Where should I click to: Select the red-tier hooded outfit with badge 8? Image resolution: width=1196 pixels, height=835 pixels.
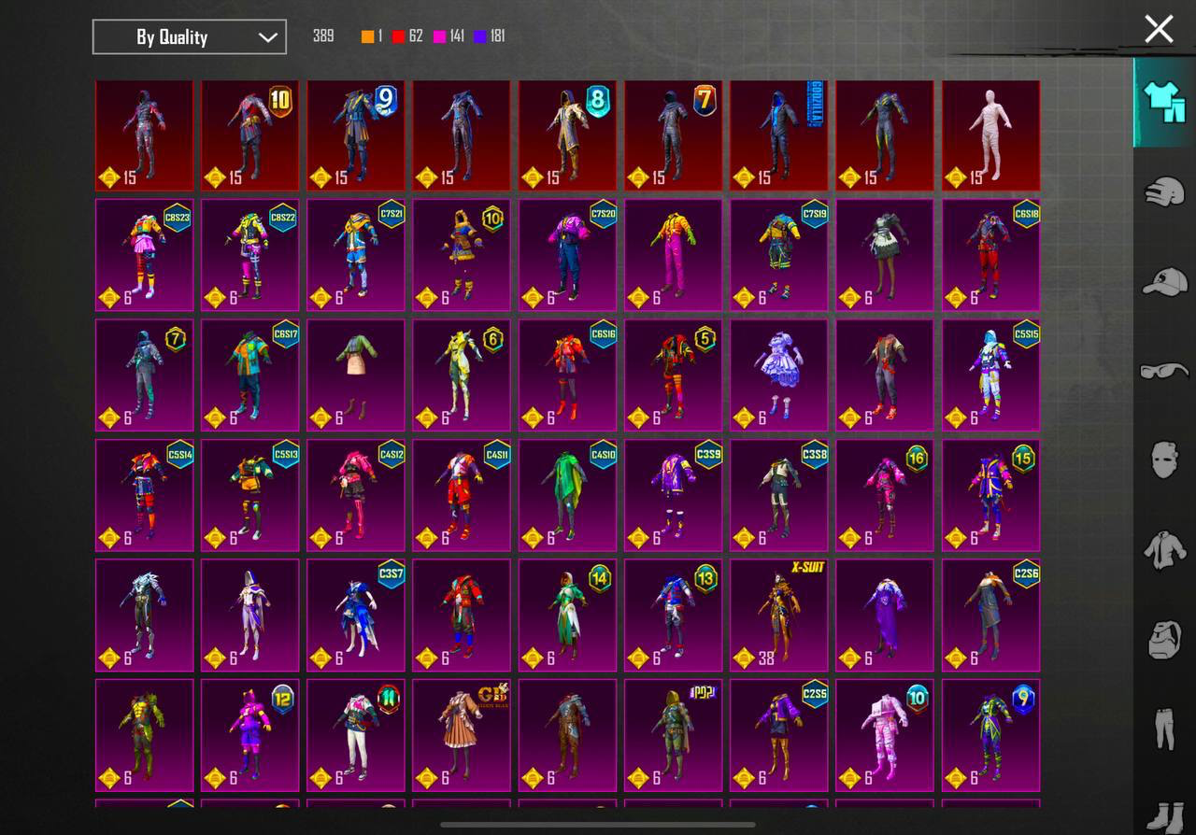click(x=567, y=135)
